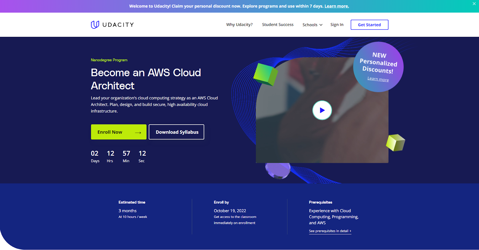This screenshot has width=479, height=250.
Task: Click Sign In
Action: (x=337, y=25)
